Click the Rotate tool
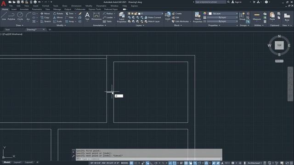Viewport: 294px width, 165px height. (58, 13)
